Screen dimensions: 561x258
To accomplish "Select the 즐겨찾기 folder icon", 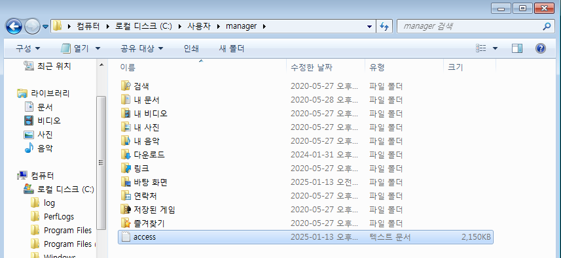I will [126, 223].
